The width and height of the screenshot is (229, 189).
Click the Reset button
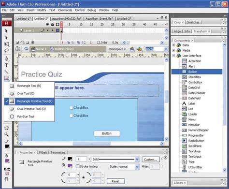[115, 181]
